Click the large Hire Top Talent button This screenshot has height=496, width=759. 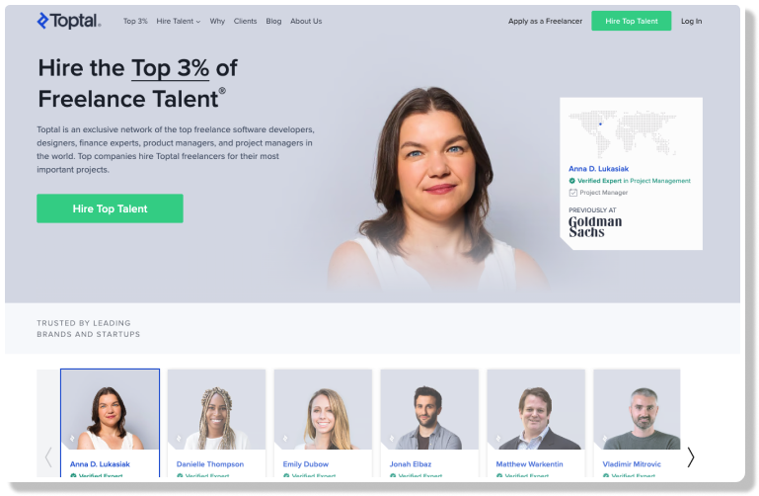pos(110,208)
